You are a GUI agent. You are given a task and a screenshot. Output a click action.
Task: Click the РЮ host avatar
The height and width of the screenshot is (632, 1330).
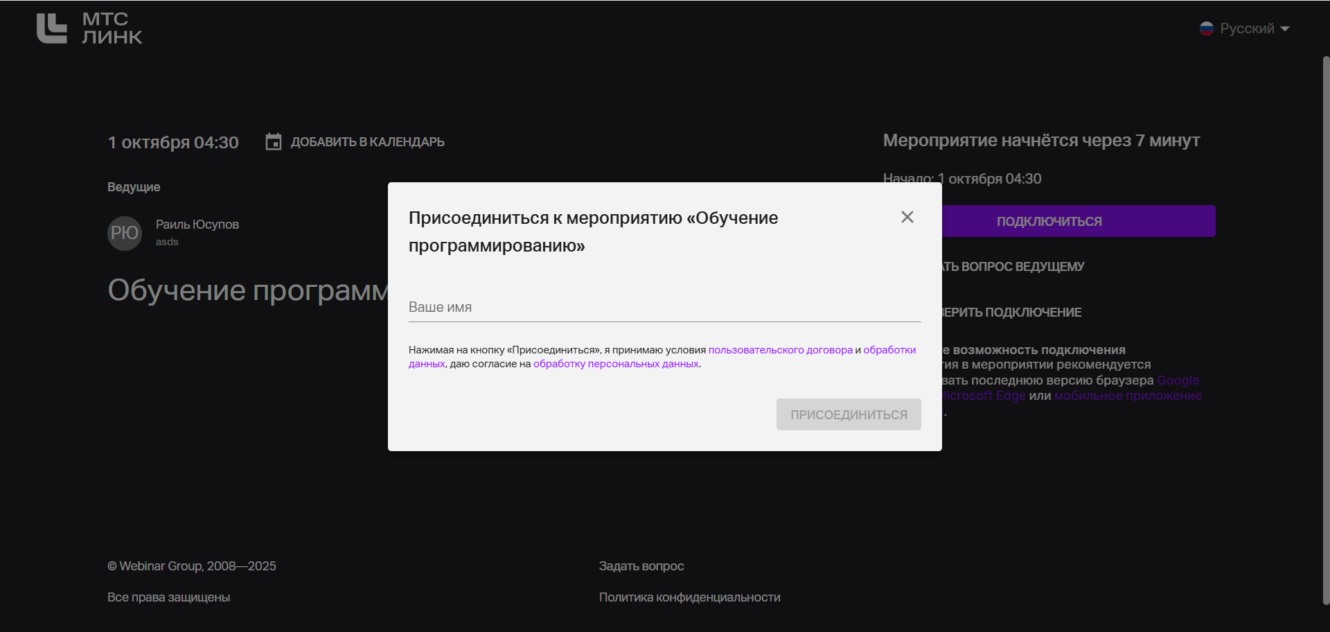[x=125, y=233]
